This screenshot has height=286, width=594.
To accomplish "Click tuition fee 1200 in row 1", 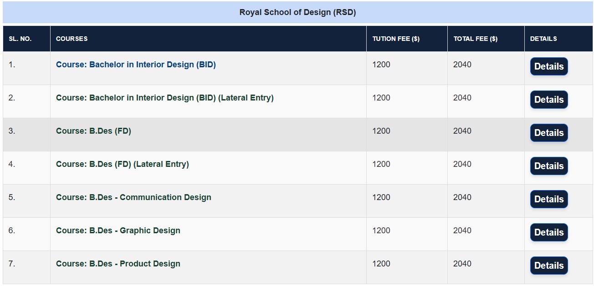I will pos(381,65).
